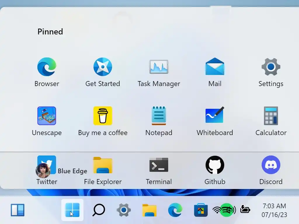Viewport: 299px width, 224px height.
Task: Open File Explorer from the taskbar
Action: 149,210
